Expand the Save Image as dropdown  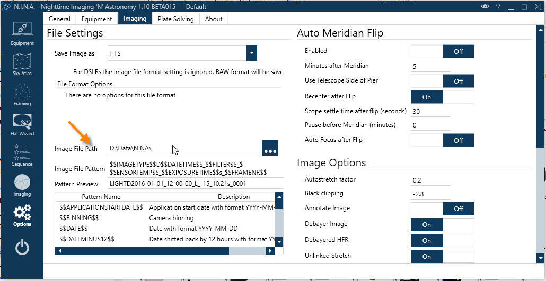point(252,53)
